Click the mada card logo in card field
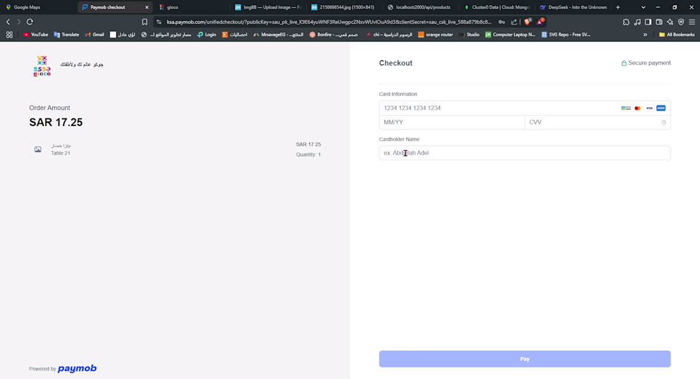Viewport: 700px width, 379px height. coord(626,108)
